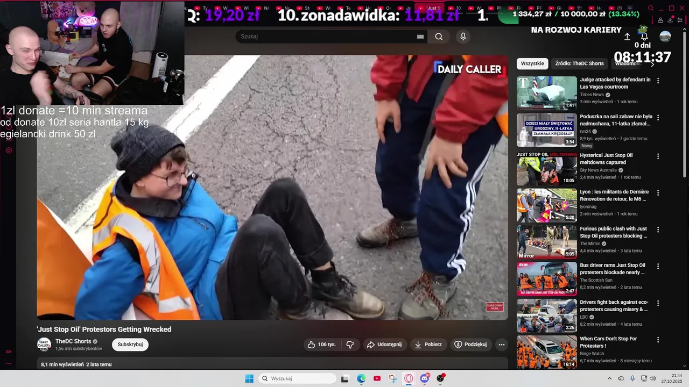The width and height of the screenshot is (689, 387).
Task: Open the browser profile icon in toolbar
Action: [660, 20]
